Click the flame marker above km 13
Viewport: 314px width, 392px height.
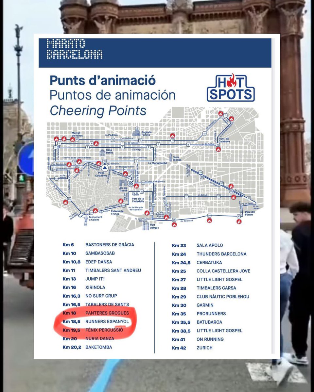pos(172,136)
